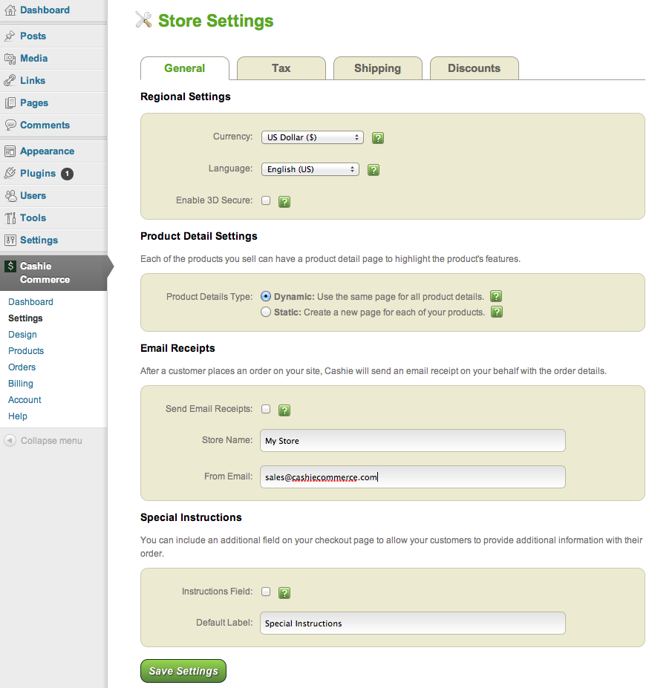Select Dynamic product details type
Screen dimensions: 652x688
pos(266,296)
